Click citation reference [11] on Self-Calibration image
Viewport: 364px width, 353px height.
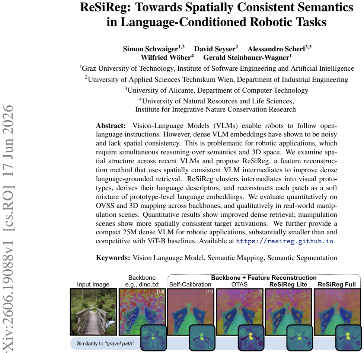point(210,292)
